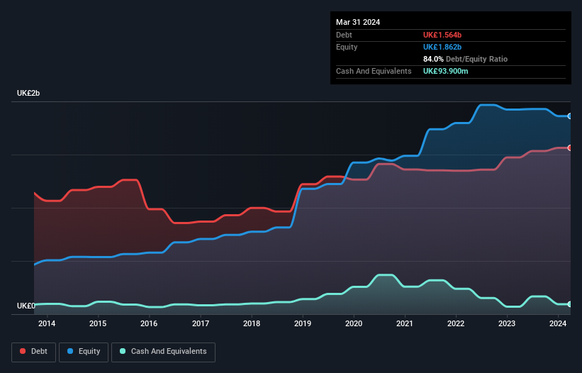Screen dimensions: 582x373
Task: Select the Equity end-point marker on chart
Action: pos(570,116)
